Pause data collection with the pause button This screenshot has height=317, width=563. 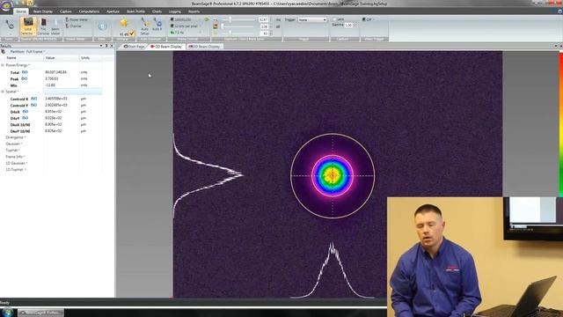tap(102, 26)
